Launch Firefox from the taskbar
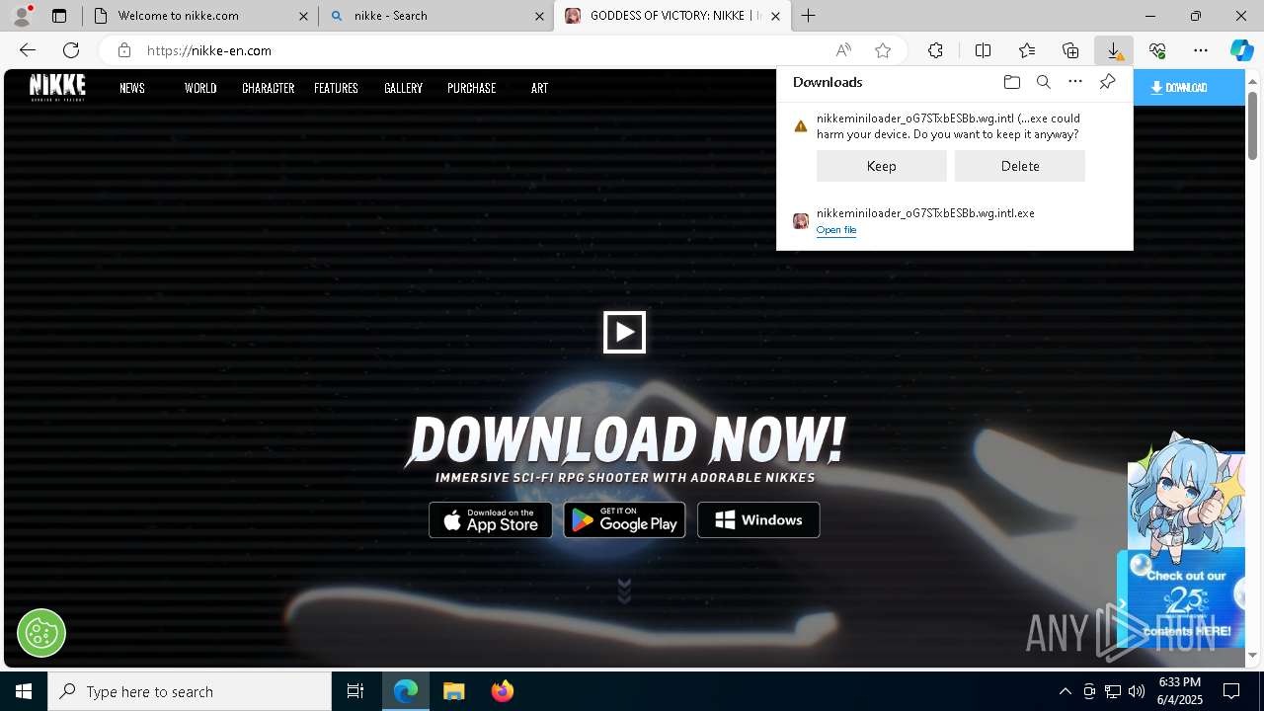The width and height of the screenshot is (1264, 711). [503, 691]
